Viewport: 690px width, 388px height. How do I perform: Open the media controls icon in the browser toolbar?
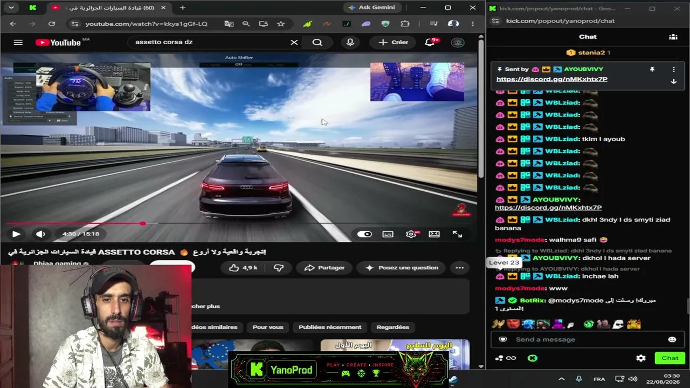434,24
